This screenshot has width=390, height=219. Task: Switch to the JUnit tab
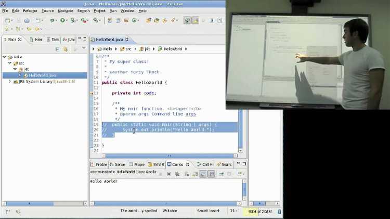pos(69,40)
